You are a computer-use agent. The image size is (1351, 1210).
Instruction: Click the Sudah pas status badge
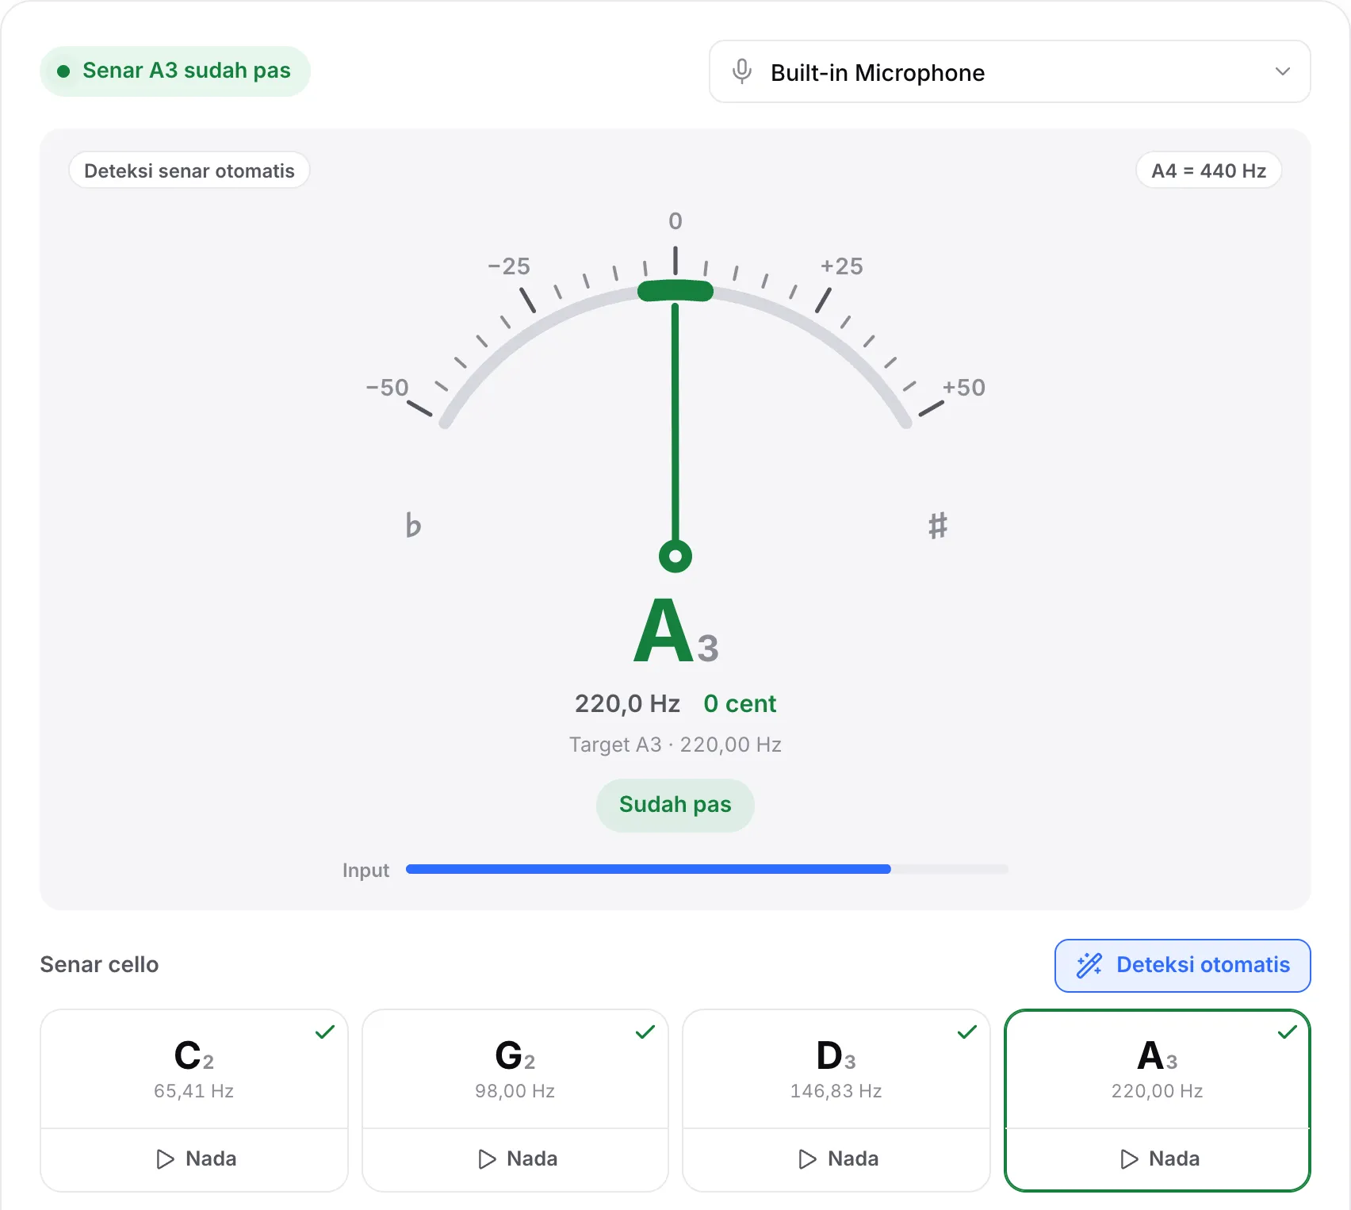click(x=675, y=805)
